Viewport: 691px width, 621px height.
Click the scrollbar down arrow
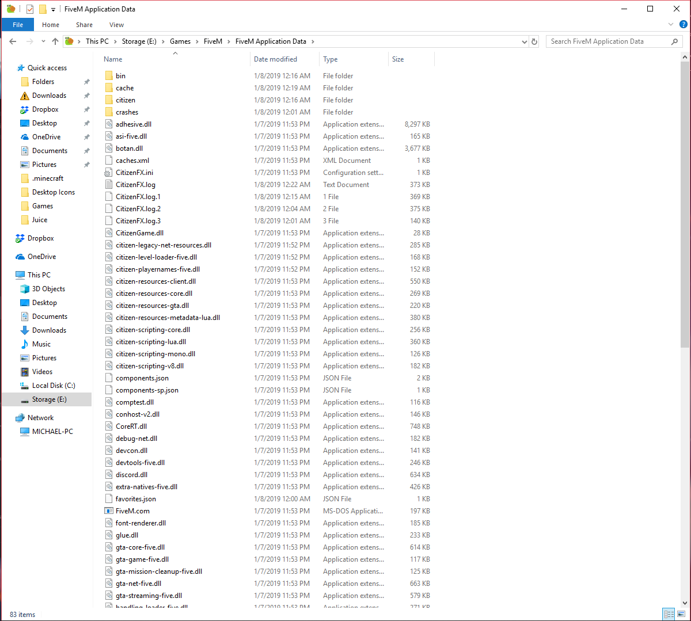point(685,603)
